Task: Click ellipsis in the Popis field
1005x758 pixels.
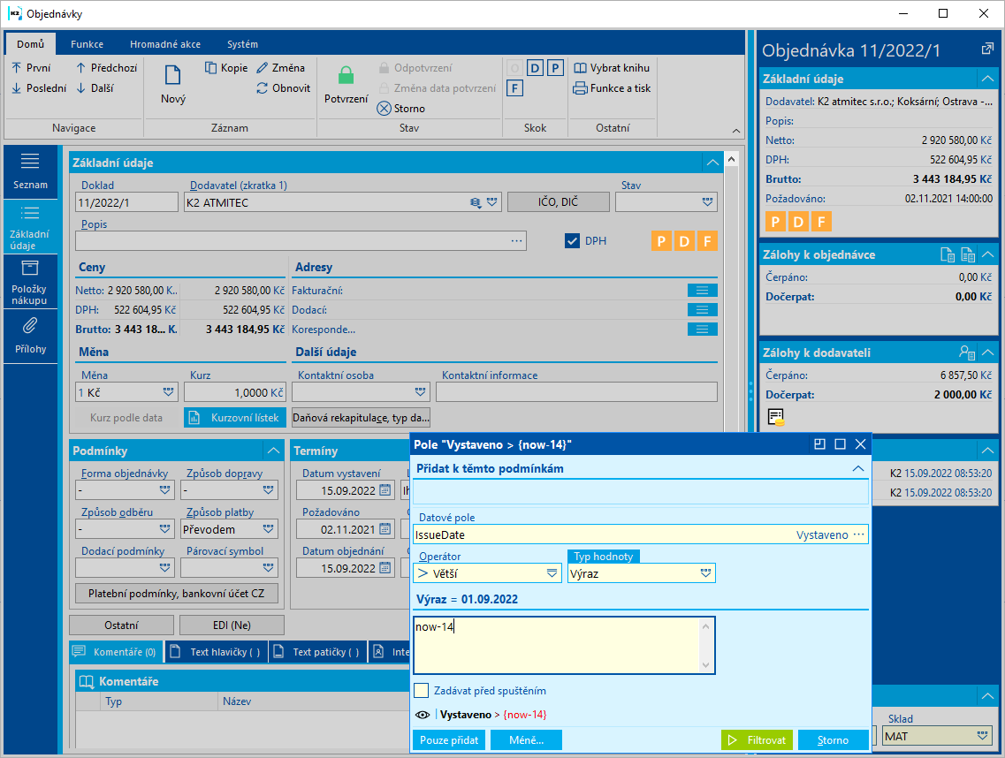Action: pos(516,241)
